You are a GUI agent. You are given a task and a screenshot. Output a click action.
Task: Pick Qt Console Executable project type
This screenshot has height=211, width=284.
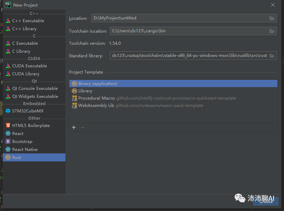[x=34, y=88]
